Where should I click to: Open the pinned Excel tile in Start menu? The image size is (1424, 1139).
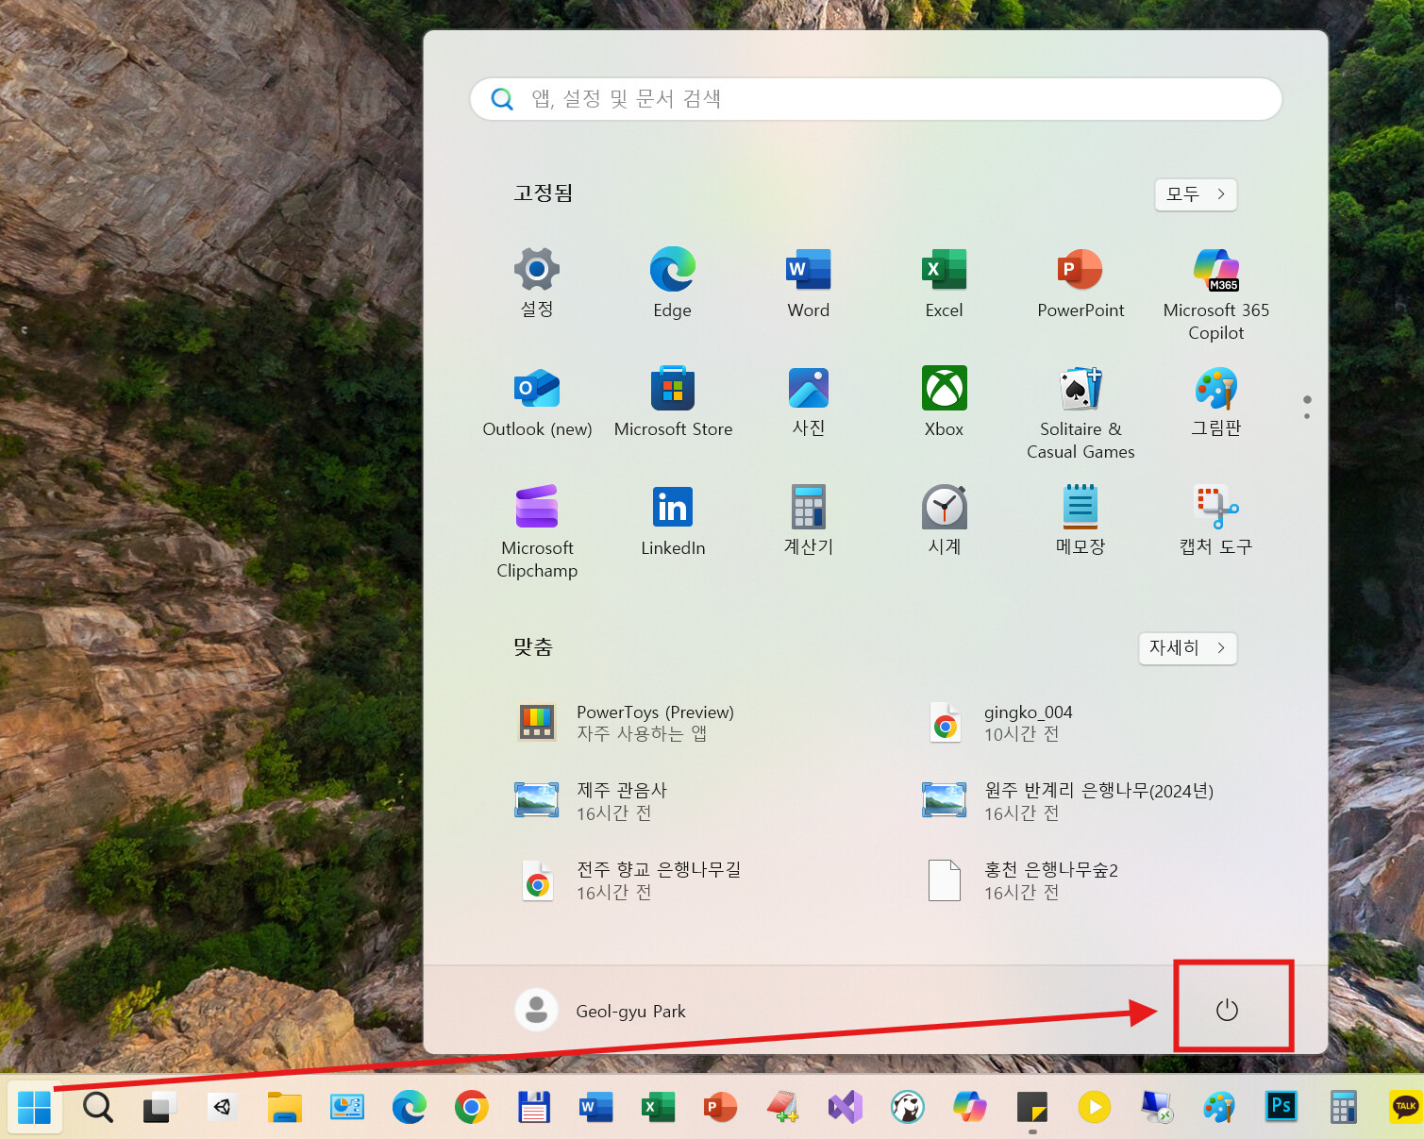pos(945,282)
